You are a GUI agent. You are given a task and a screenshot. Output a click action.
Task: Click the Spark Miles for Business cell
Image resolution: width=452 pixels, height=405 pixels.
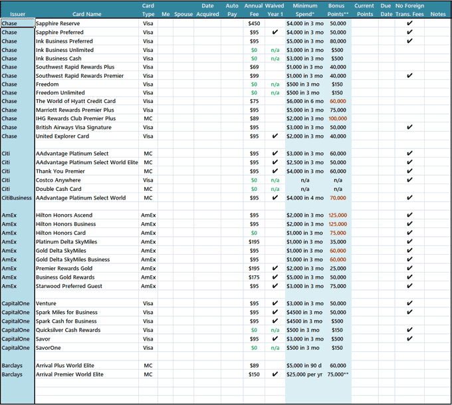(86, 313)
